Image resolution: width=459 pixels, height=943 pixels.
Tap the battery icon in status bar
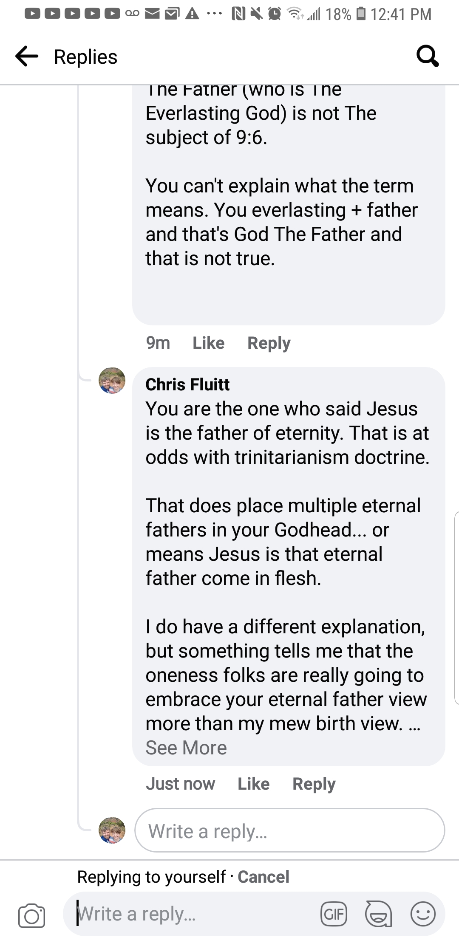[361, 14]
